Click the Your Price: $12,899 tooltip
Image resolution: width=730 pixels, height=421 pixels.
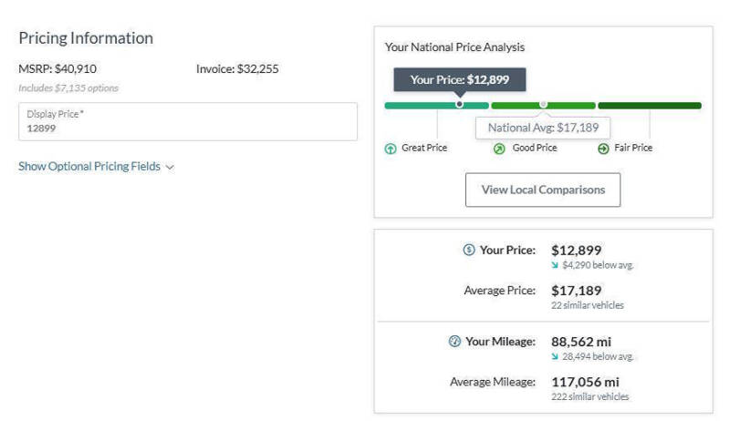pos(460,79)
